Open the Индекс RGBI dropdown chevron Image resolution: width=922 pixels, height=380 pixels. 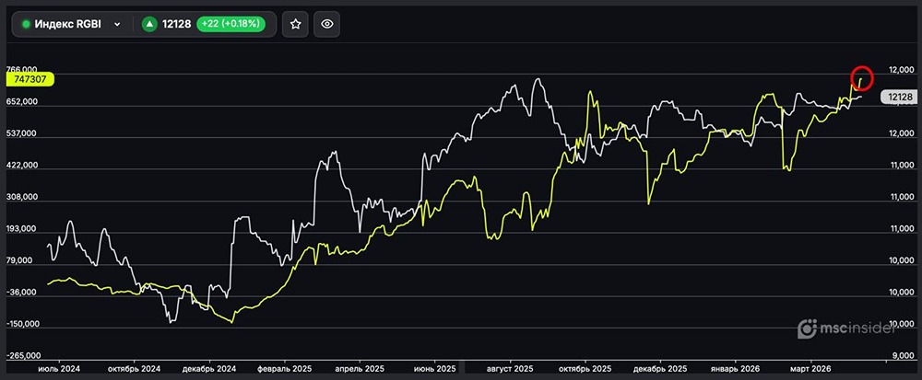(x=117, y=25)
